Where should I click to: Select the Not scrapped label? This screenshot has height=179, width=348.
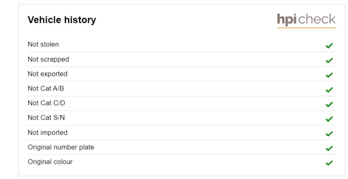[x=48, y=60]
